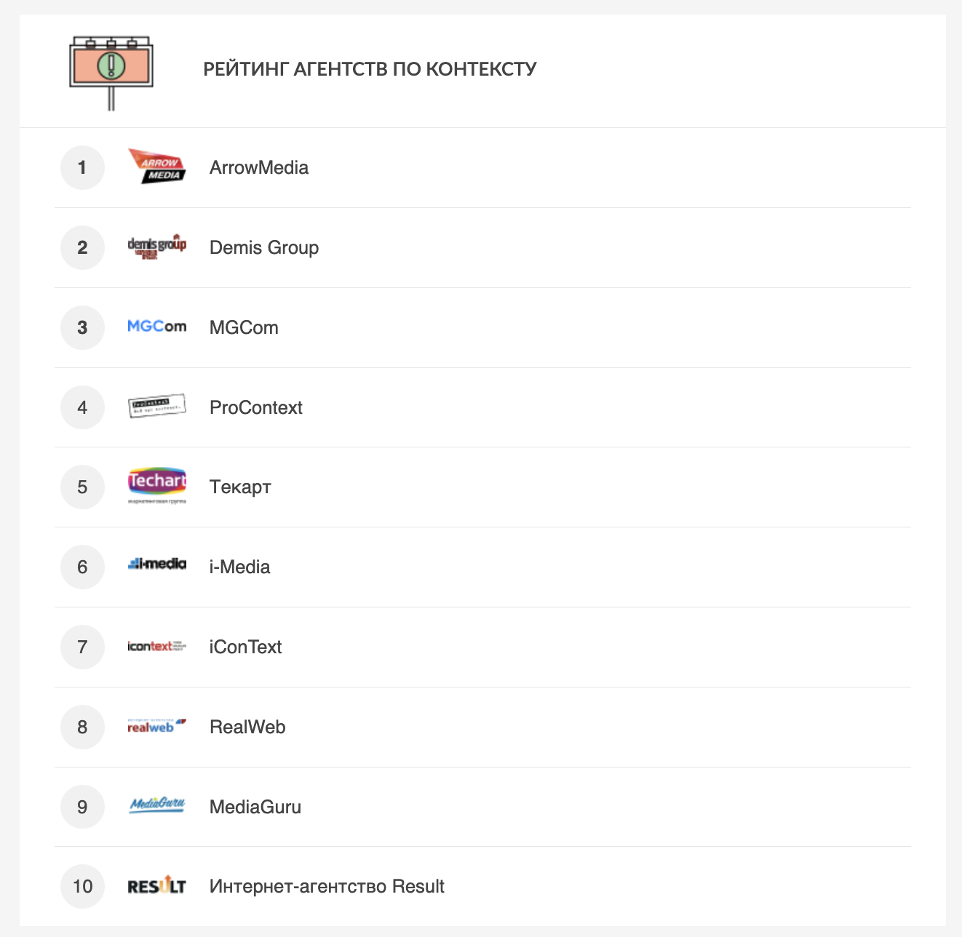Image resolution: width=962 pixels, height=937 pixels.
Task: Click the ProContext logo
Action: [x=156, y=406]
